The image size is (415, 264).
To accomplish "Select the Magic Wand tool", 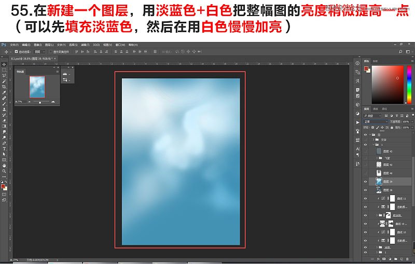I will (4, 81).
